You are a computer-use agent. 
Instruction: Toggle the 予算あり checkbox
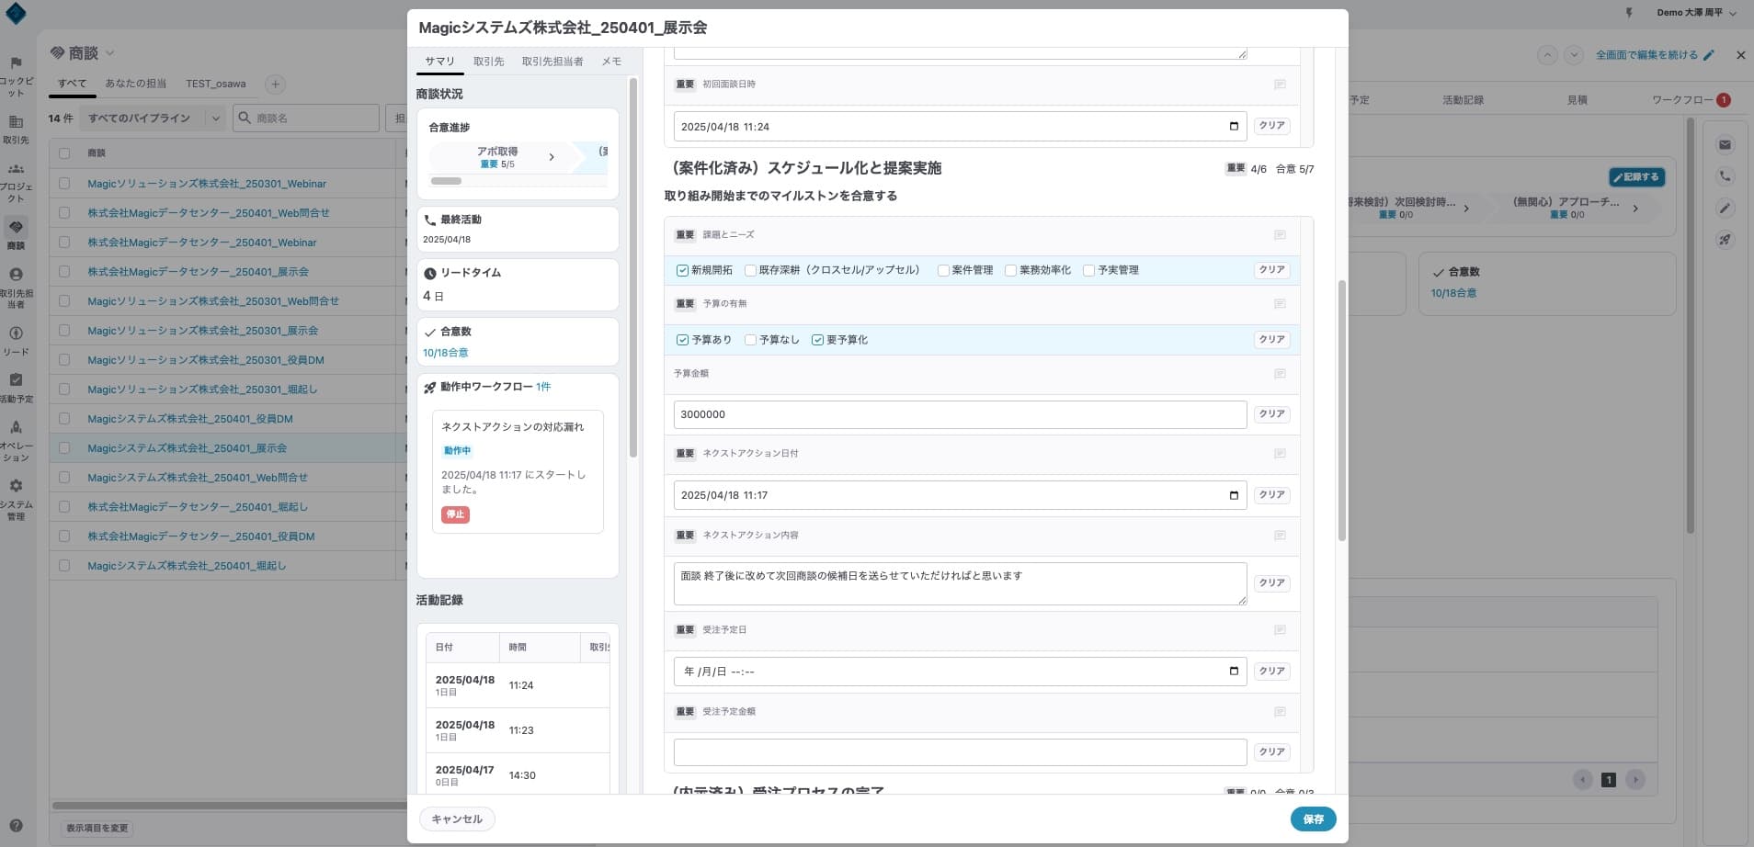682,340
